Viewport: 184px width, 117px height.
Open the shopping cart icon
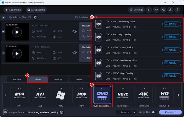[x=156, y=10]
